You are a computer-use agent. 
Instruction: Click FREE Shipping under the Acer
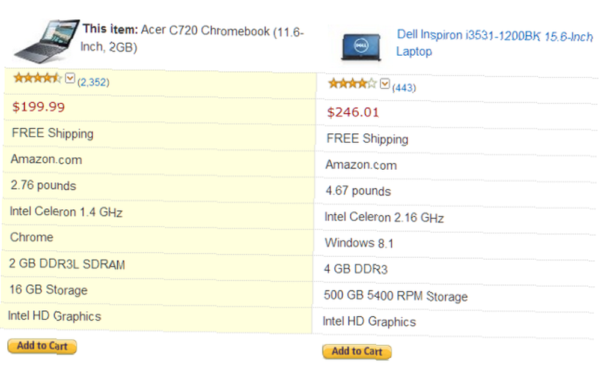[52, 133]
